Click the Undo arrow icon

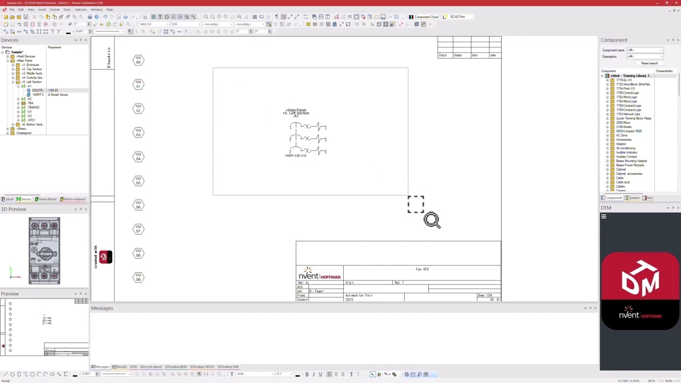(105, 16)
